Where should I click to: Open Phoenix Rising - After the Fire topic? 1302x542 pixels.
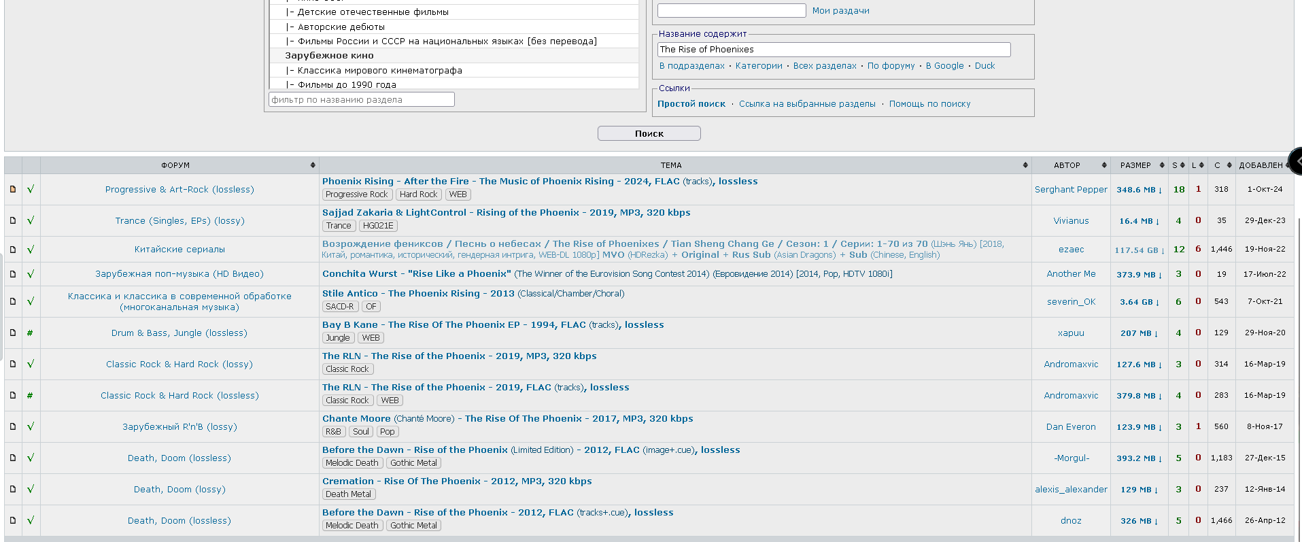point(540,182)
